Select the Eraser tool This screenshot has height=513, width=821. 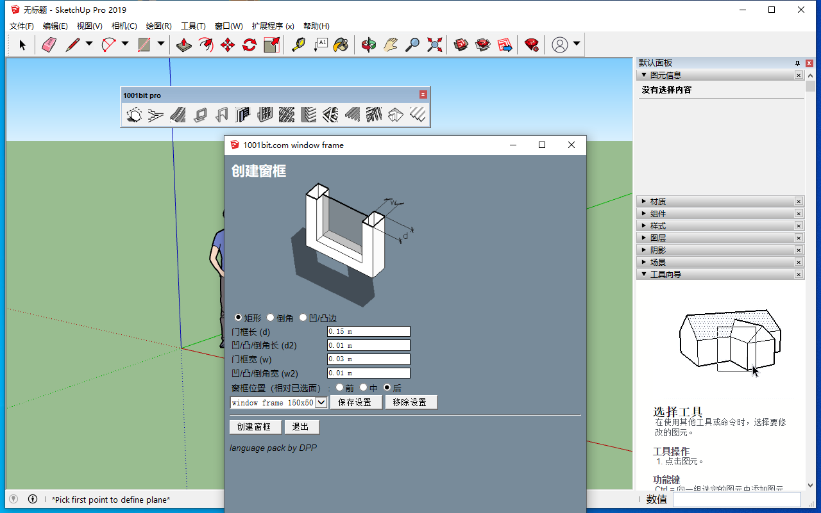tap(49, 45)
